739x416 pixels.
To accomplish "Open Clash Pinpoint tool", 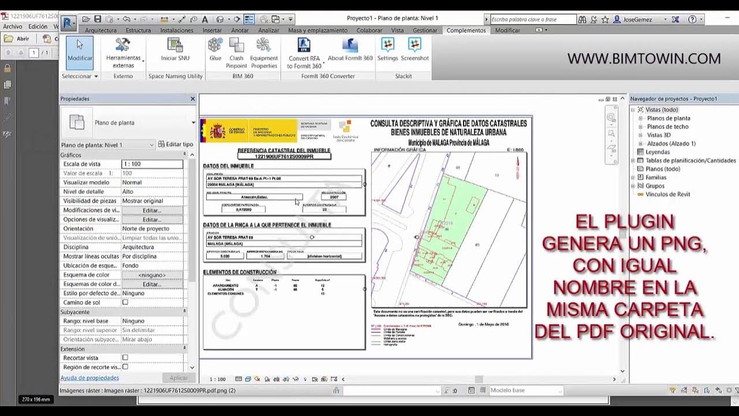I will click(x=237, y=53).
